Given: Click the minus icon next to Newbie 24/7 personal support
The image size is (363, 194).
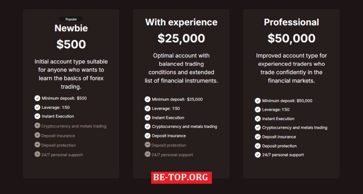Looking at the screenshot, I should [37, 154].
